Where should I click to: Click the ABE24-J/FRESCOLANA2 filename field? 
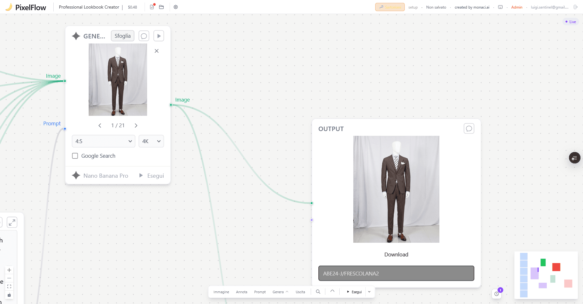(x=396, y=273)
